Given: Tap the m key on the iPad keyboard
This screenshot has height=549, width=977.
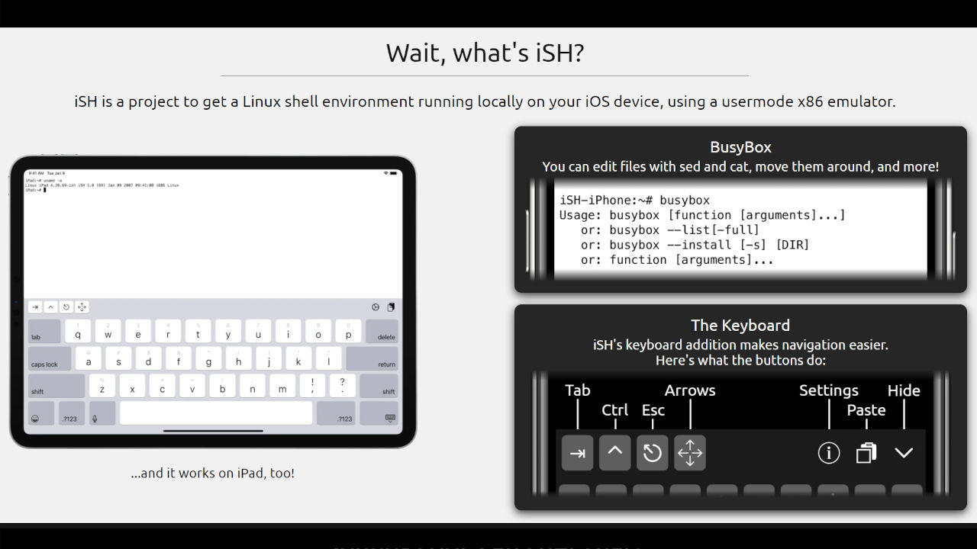Looking at the screenshot, I should click(282, 386).
